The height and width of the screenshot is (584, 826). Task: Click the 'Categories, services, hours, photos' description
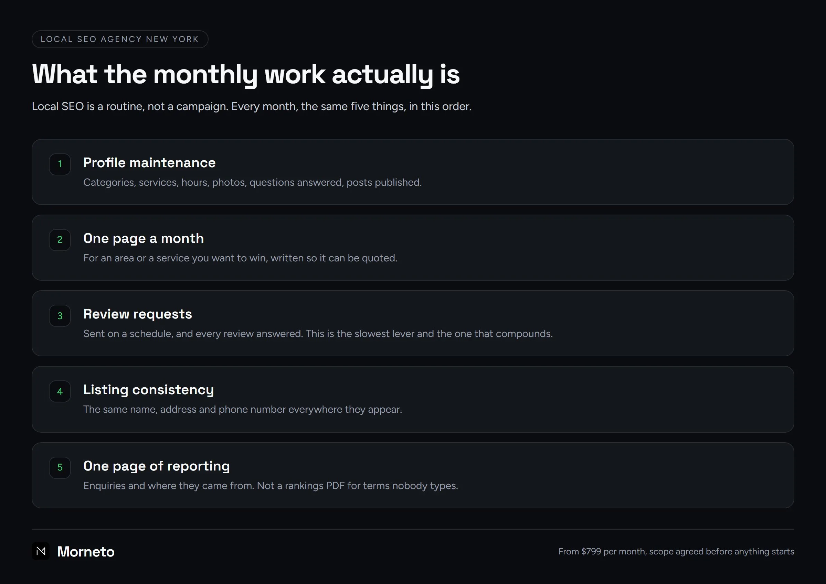[x=252, y=183]
